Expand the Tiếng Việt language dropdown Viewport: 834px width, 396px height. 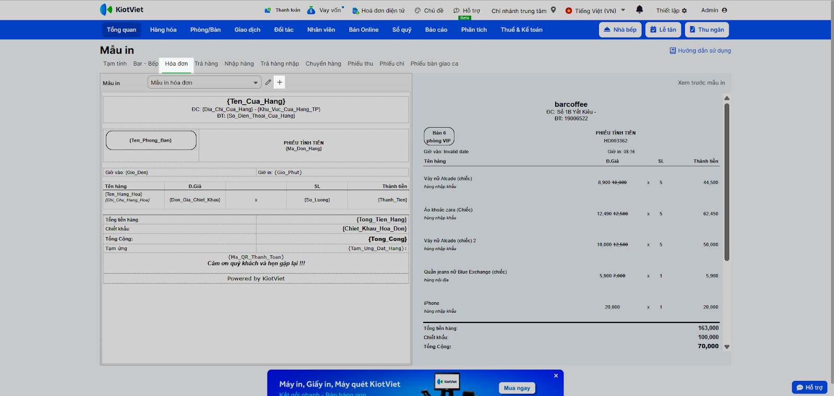tap(623, 10)
